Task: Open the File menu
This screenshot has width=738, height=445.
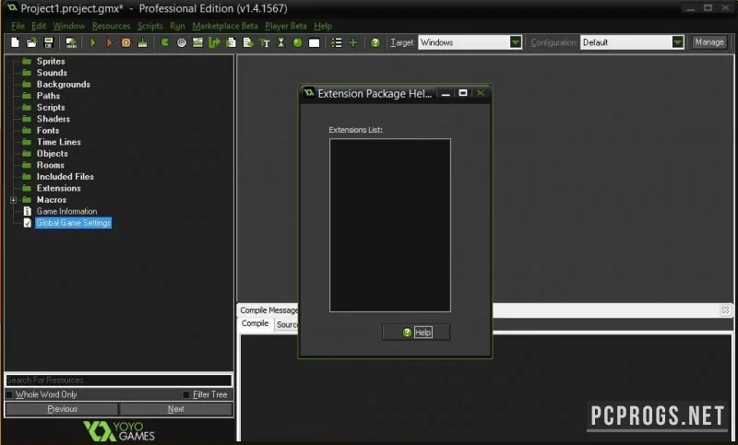Action: pos(18,26)
